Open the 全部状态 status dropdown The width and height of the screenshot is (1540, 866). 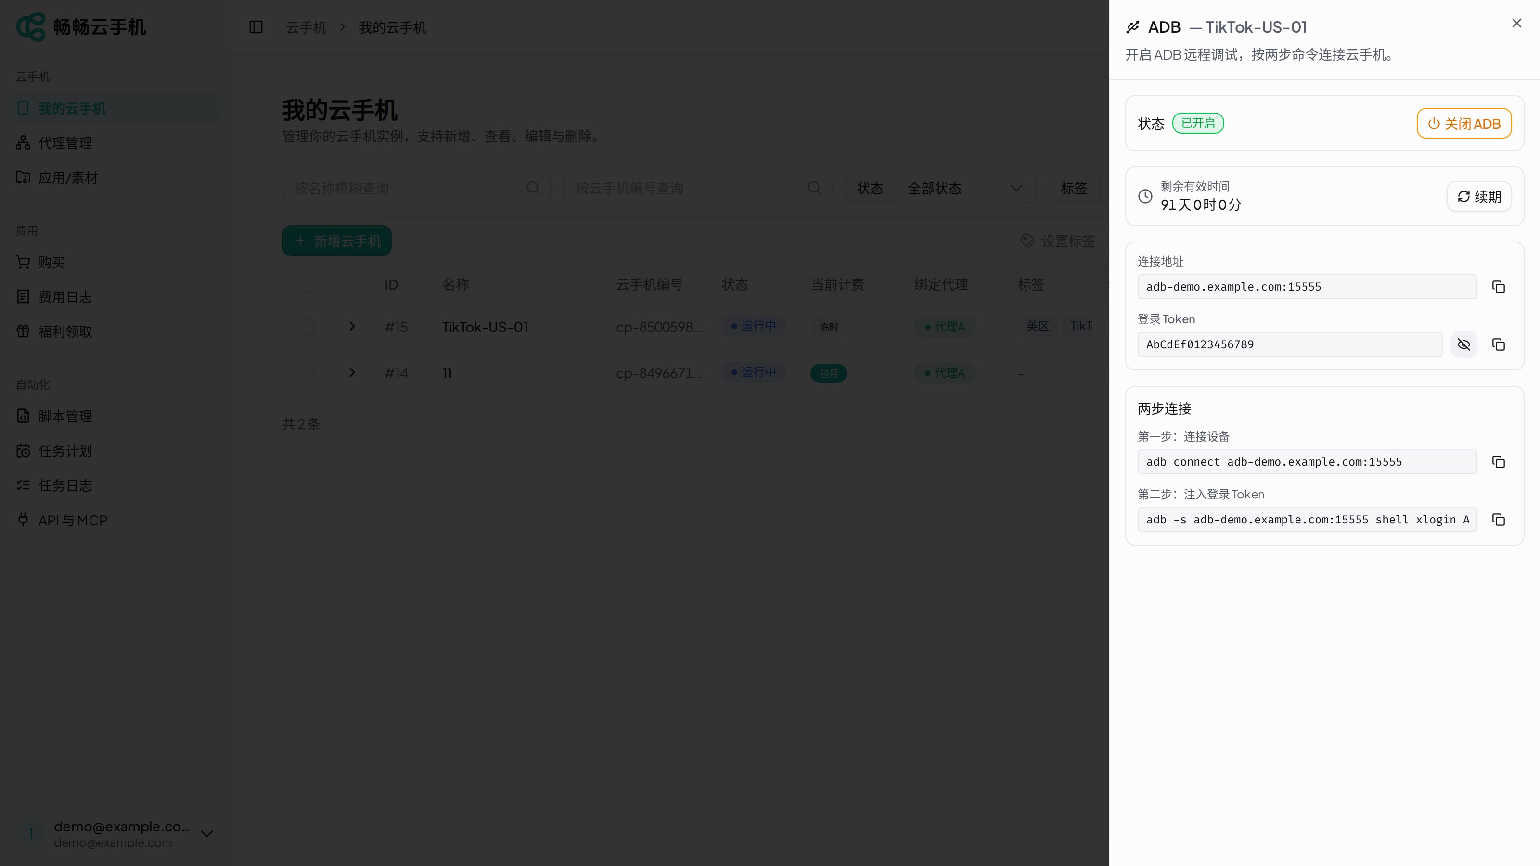[965, 188]
